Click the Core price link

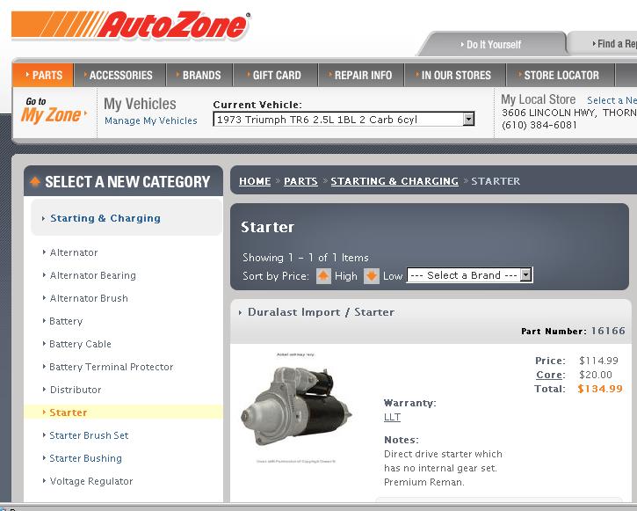click(549, 375)
